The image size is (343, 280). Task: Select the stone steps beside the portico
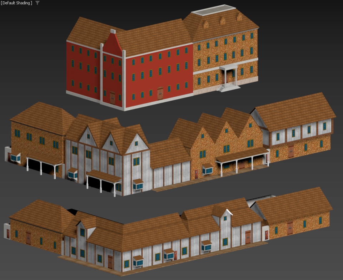(x=221, y=89)
